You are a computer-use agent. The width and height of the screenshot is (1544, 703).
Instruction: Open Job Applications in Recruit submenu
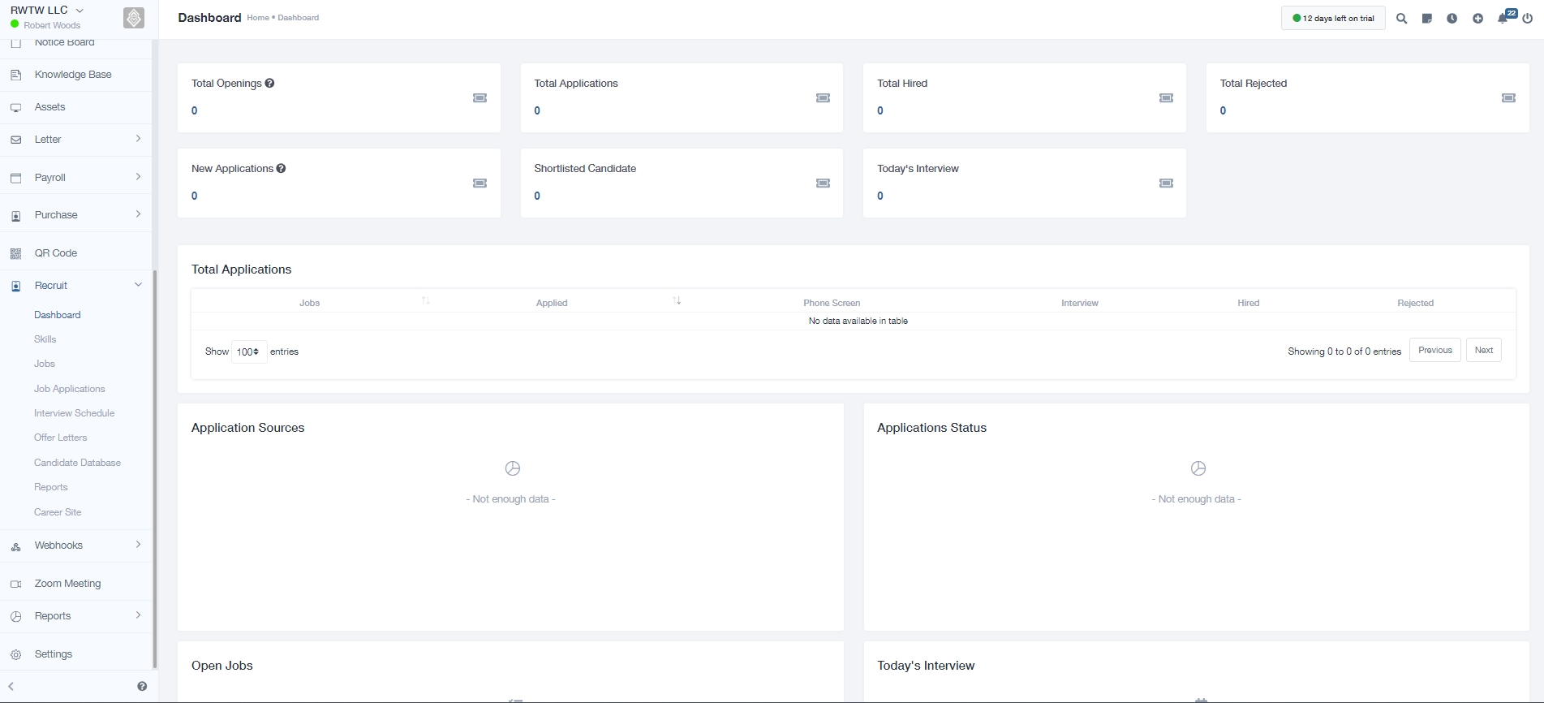[70, 389]
